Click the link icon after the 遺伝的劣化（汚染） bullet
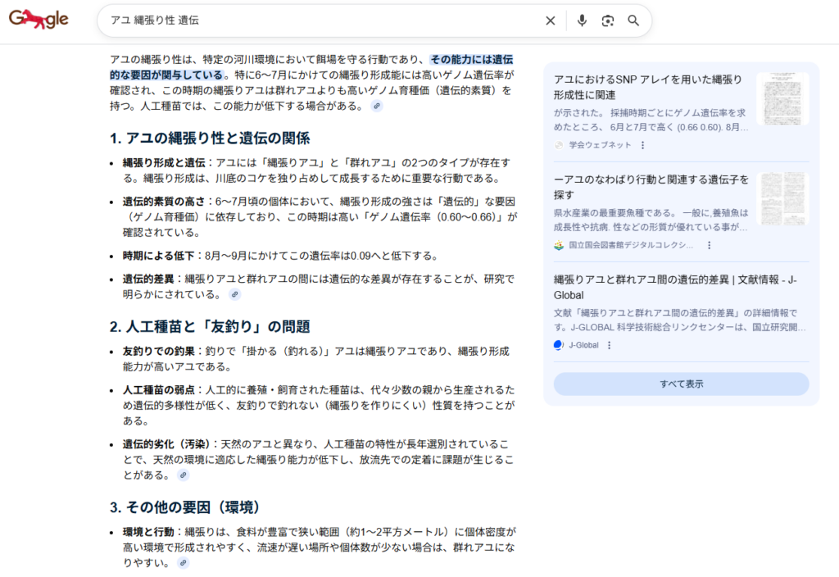 pos(184,475)
